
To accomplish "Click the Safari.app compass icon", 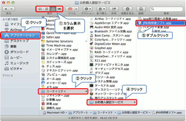I will tap(43, 37).
